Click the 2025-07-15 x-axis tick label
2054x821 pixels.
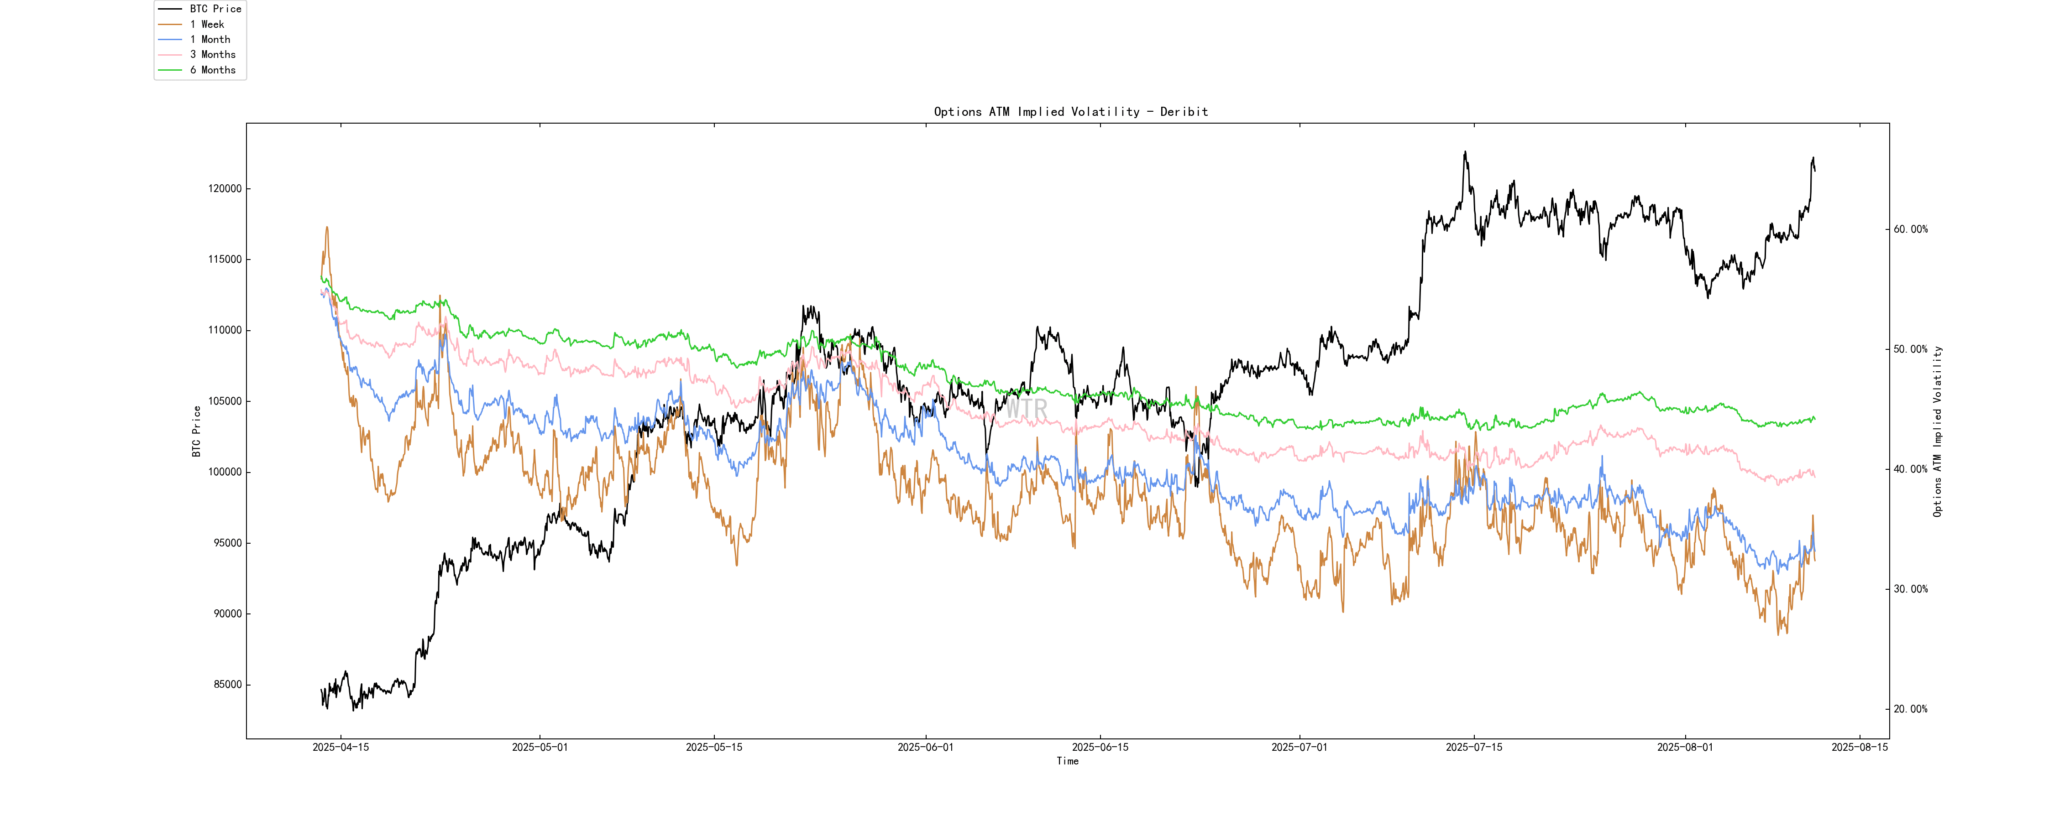1473,747
